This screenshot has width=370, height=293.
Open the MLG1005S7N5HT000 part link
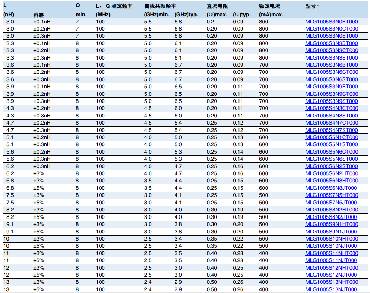click(332, 195)
